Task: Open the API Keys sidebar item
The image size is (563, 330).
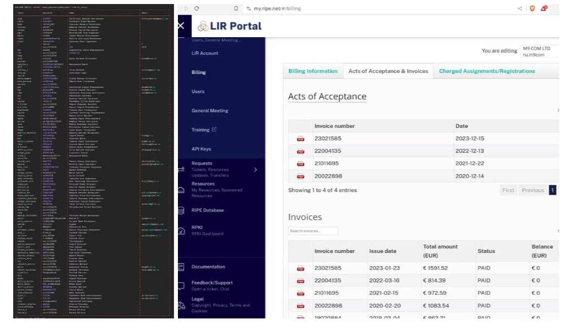Action: pos(201,149)
